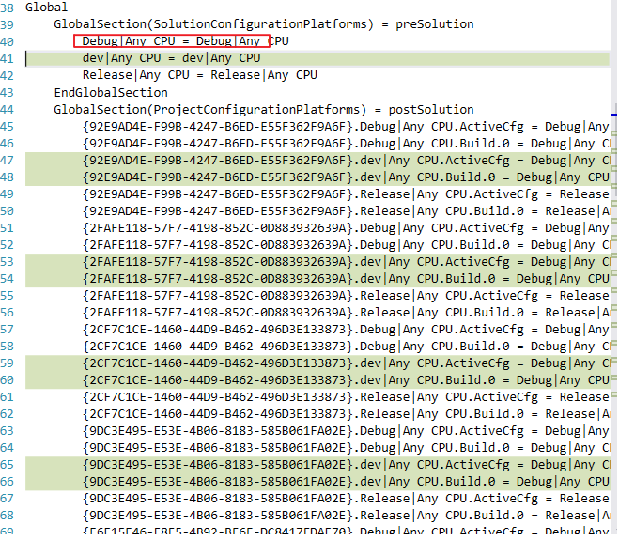This screenshot has height=540, width=619.
Task: Click the 'dev|Any CPU = dev|Any CPU' line
Action: coord(171,58)
